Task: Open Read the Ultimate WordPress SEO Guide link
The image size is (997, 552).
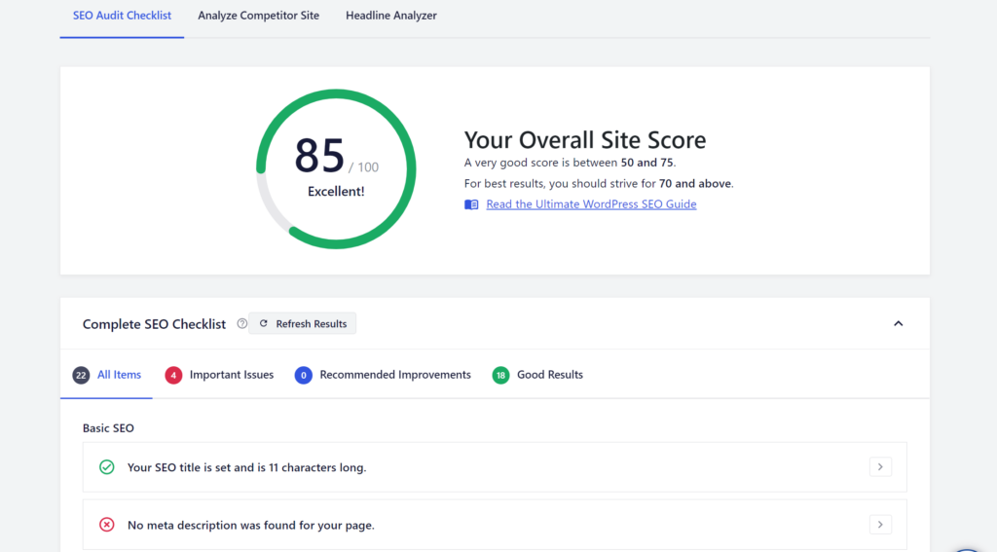Action: tap(591, 204)
